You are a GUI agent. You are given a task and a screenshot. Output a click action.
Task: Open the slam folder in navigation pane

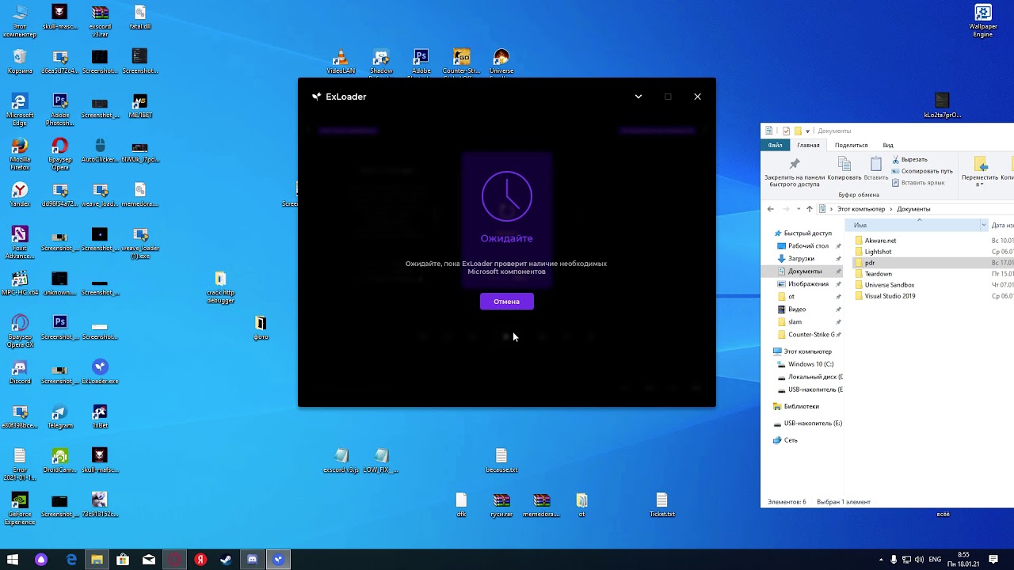tap(790, 322)
